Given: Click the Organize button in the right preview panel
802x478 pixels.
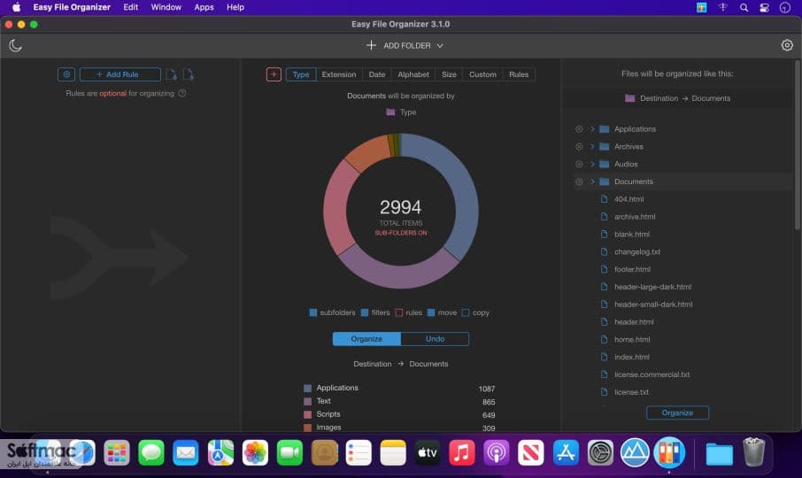Looking at the screenshot, I should tap(677, 412).
